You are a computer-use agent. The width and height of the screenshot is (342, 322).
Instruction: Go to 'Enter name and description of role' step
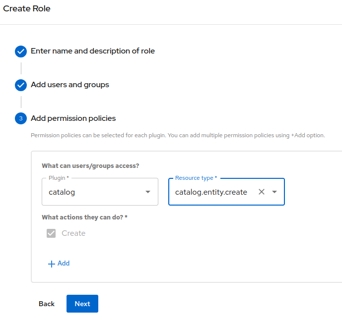coord(93,51)
